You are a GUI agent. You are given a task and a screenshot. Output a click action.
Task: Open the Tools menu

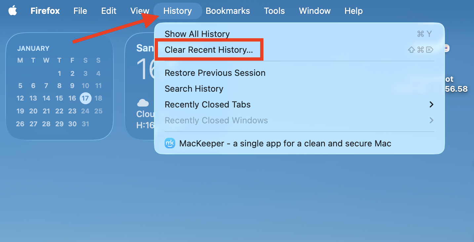pos(274,11)
